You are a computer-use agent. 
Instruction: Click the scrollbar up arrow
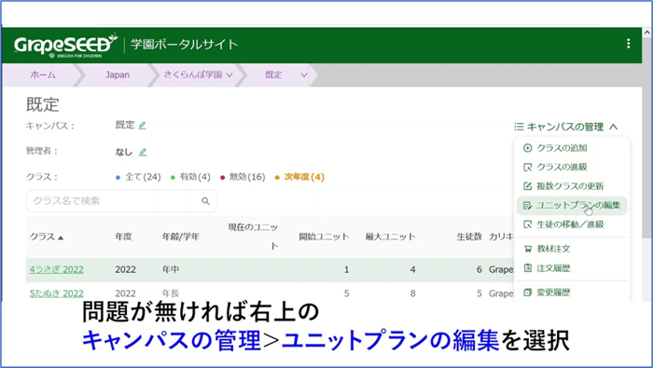click(646, 32)
